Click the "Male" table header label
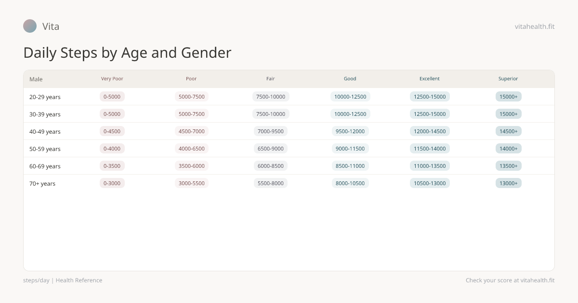 click(x=36, y=79)
